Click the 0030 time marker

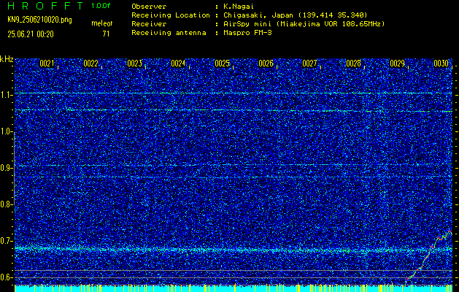441,64
